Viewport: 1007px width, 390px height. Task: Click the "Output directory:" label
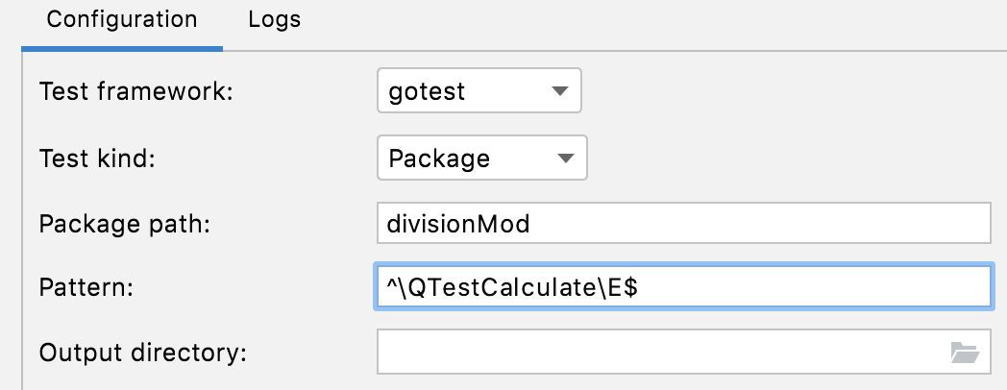coord(143,353)
